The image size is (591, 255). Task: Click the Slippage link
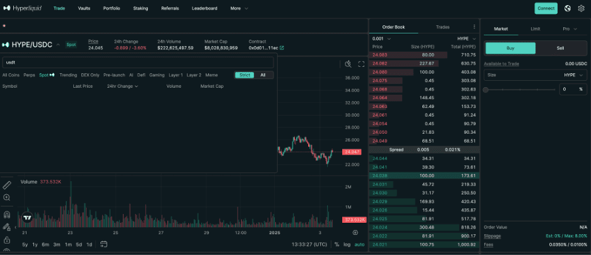coord(492,236)
